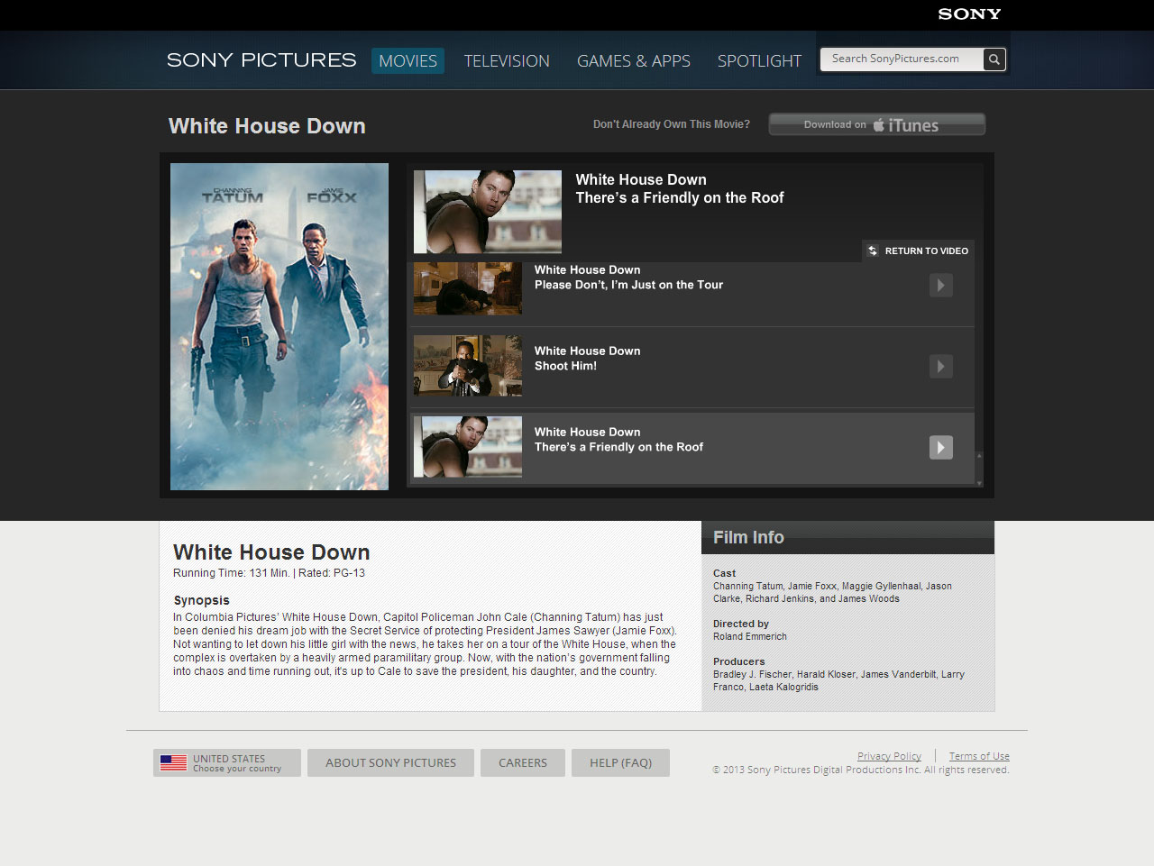Click Return to Video button
1154x866 pixels.
pyautogui.click(x=918, y=251)
